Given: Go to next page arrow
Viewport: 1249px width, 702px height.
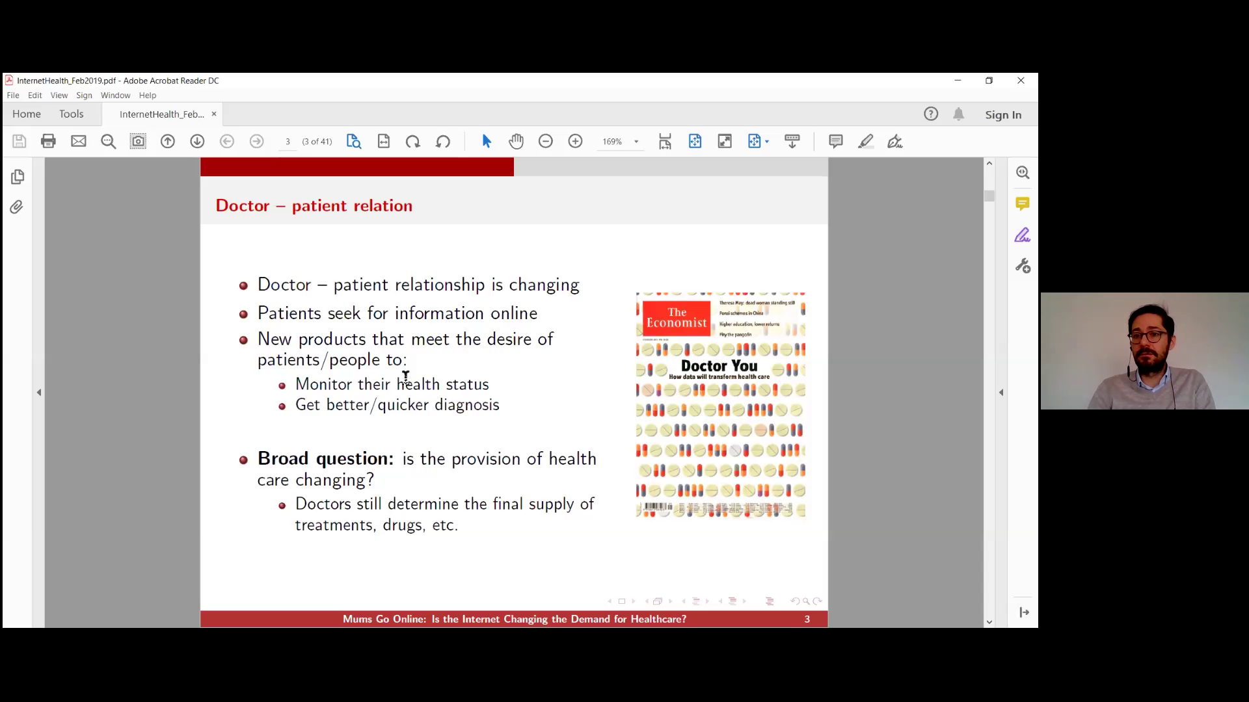Looking at the screenshot, I should [x=197, y=142].
